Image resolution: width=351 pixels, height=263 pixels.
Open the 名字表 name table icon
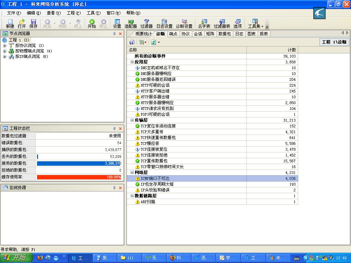coord(204,23)
